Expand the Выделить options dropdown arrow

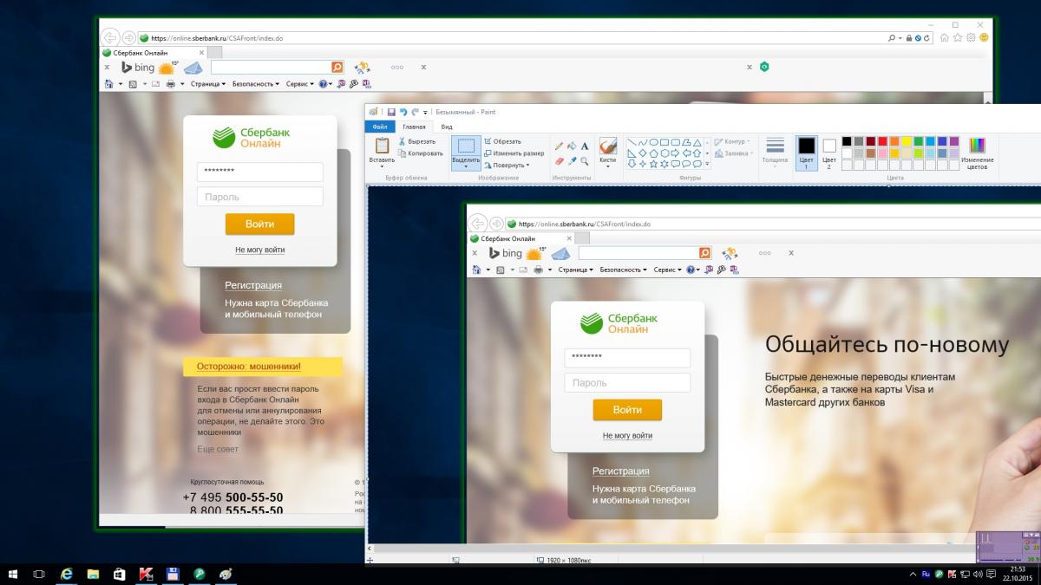(466, 166)
